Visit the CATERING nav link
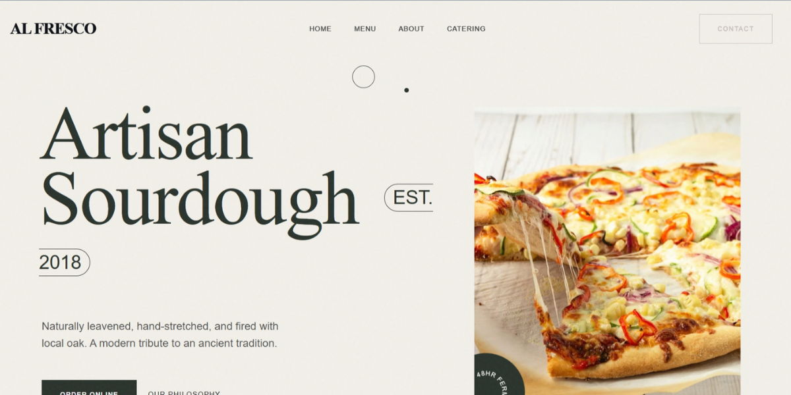 pyautogui.click(x=466, y=29)
